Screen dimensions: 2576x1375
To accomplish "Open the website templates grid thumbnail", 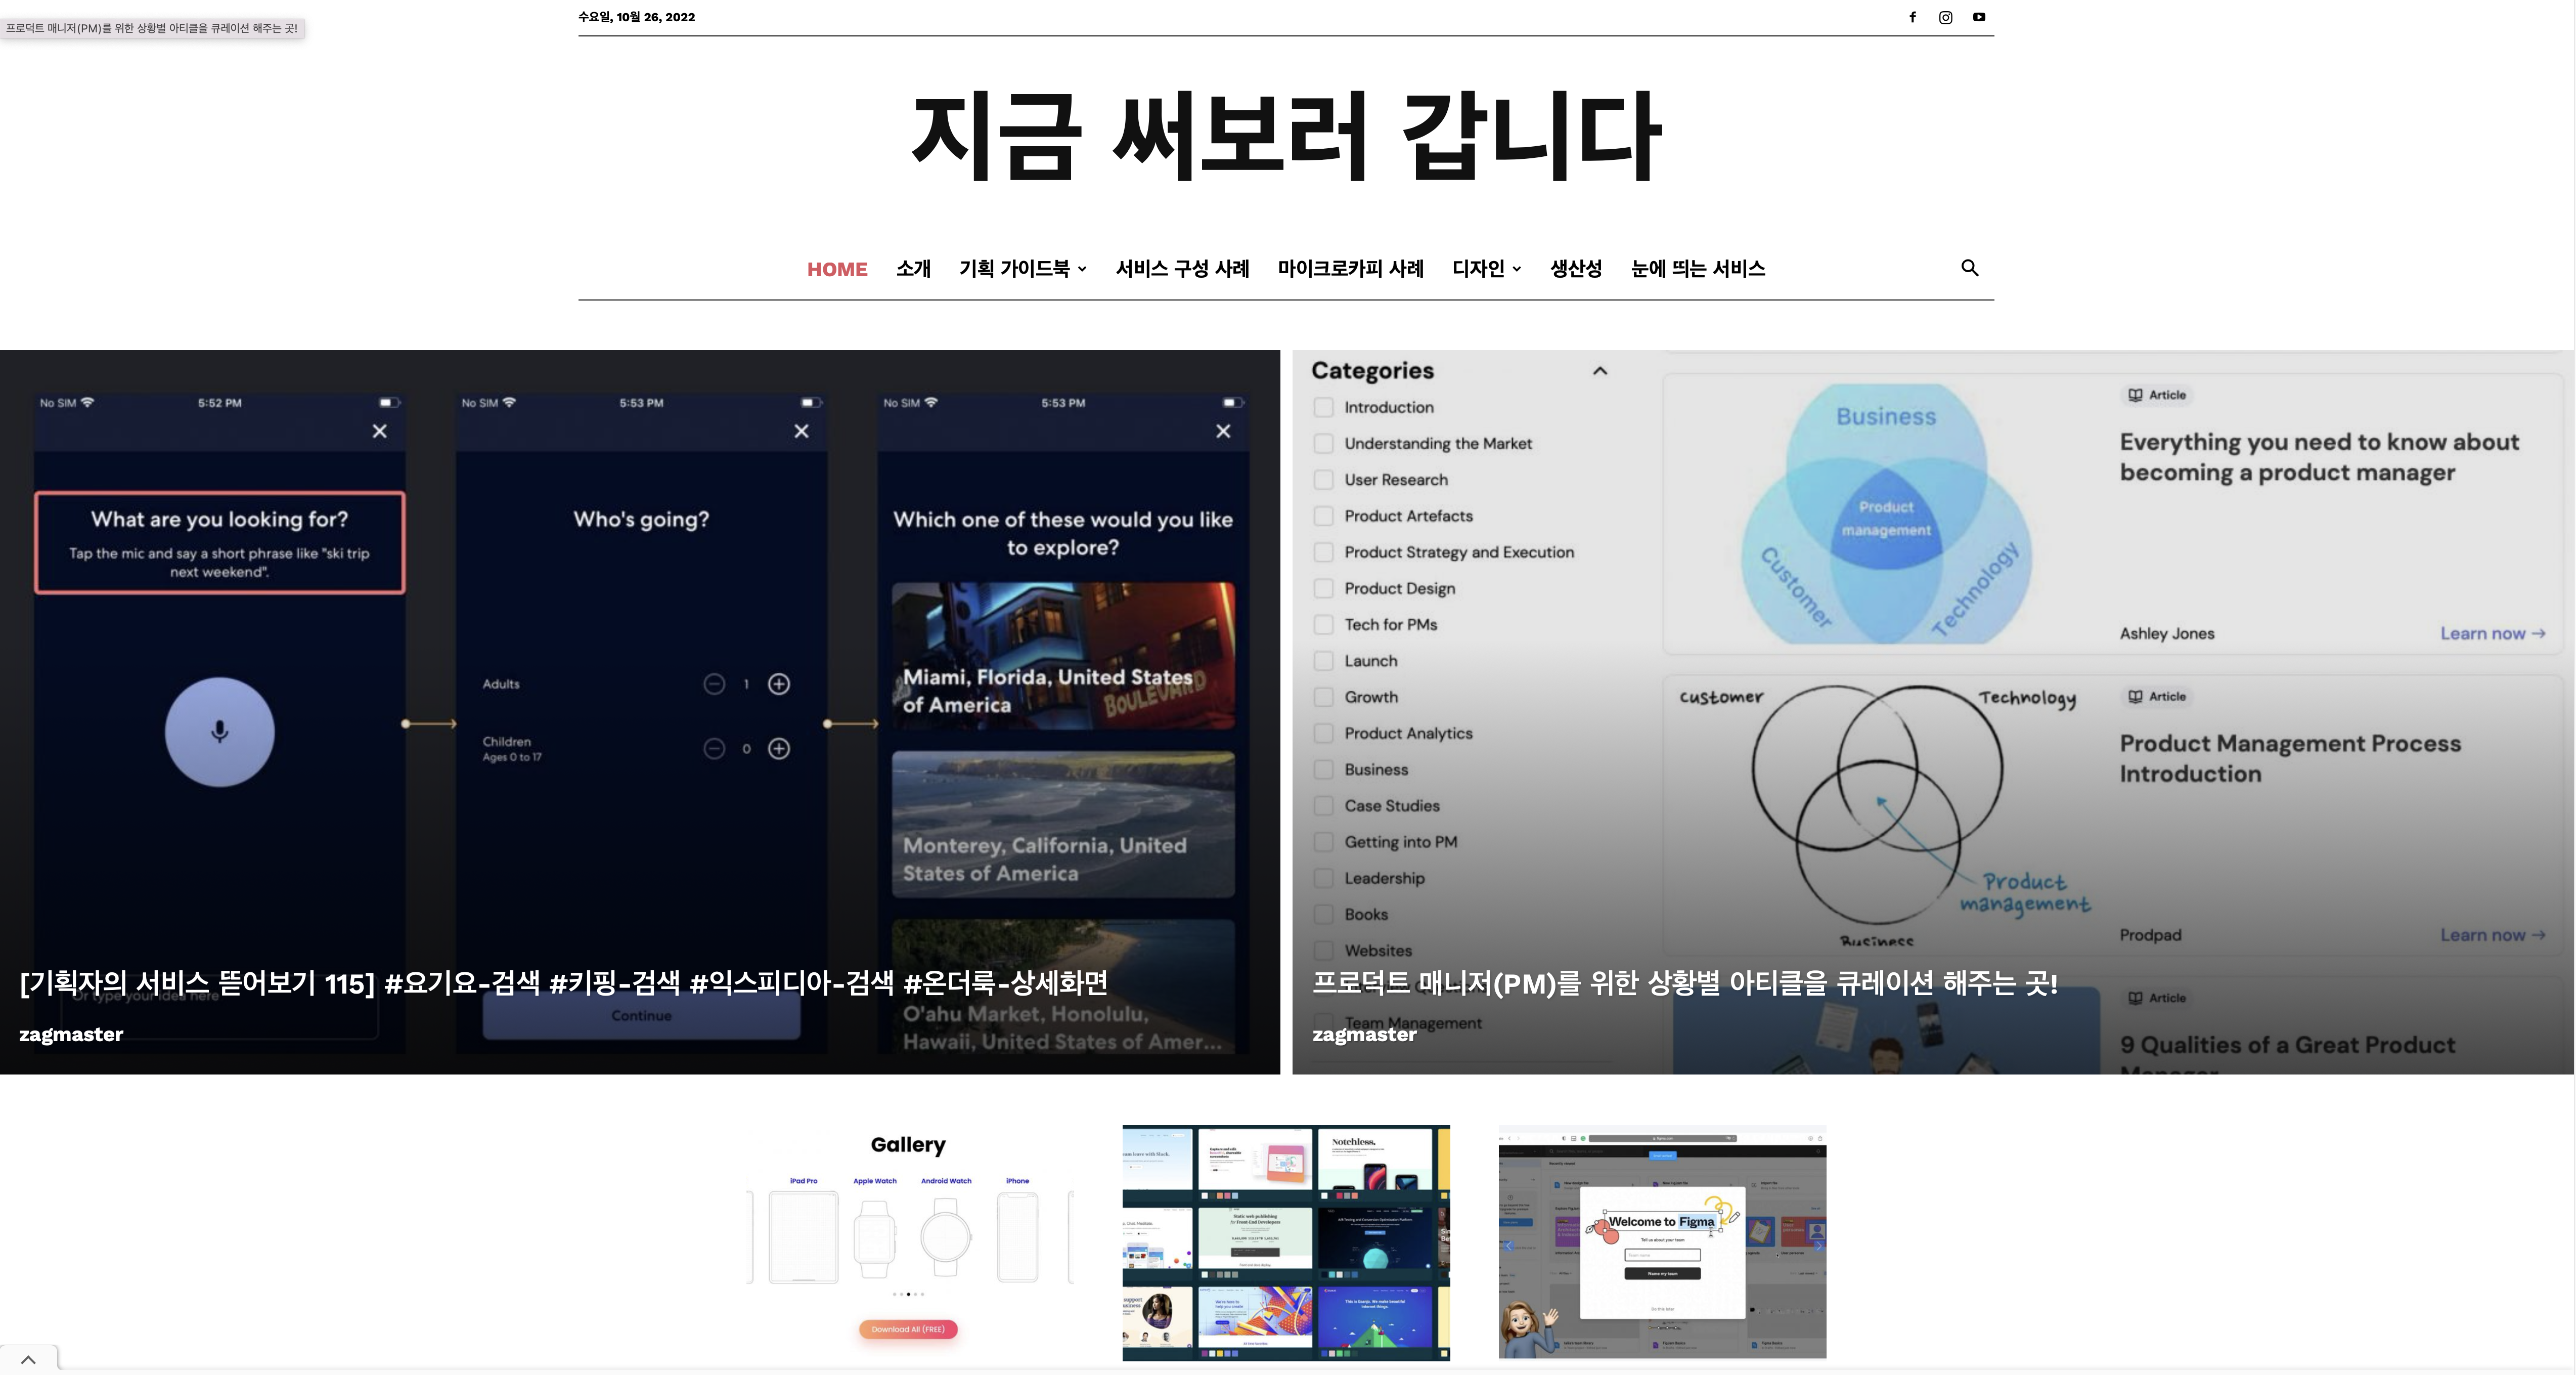I will 1286,1242.
